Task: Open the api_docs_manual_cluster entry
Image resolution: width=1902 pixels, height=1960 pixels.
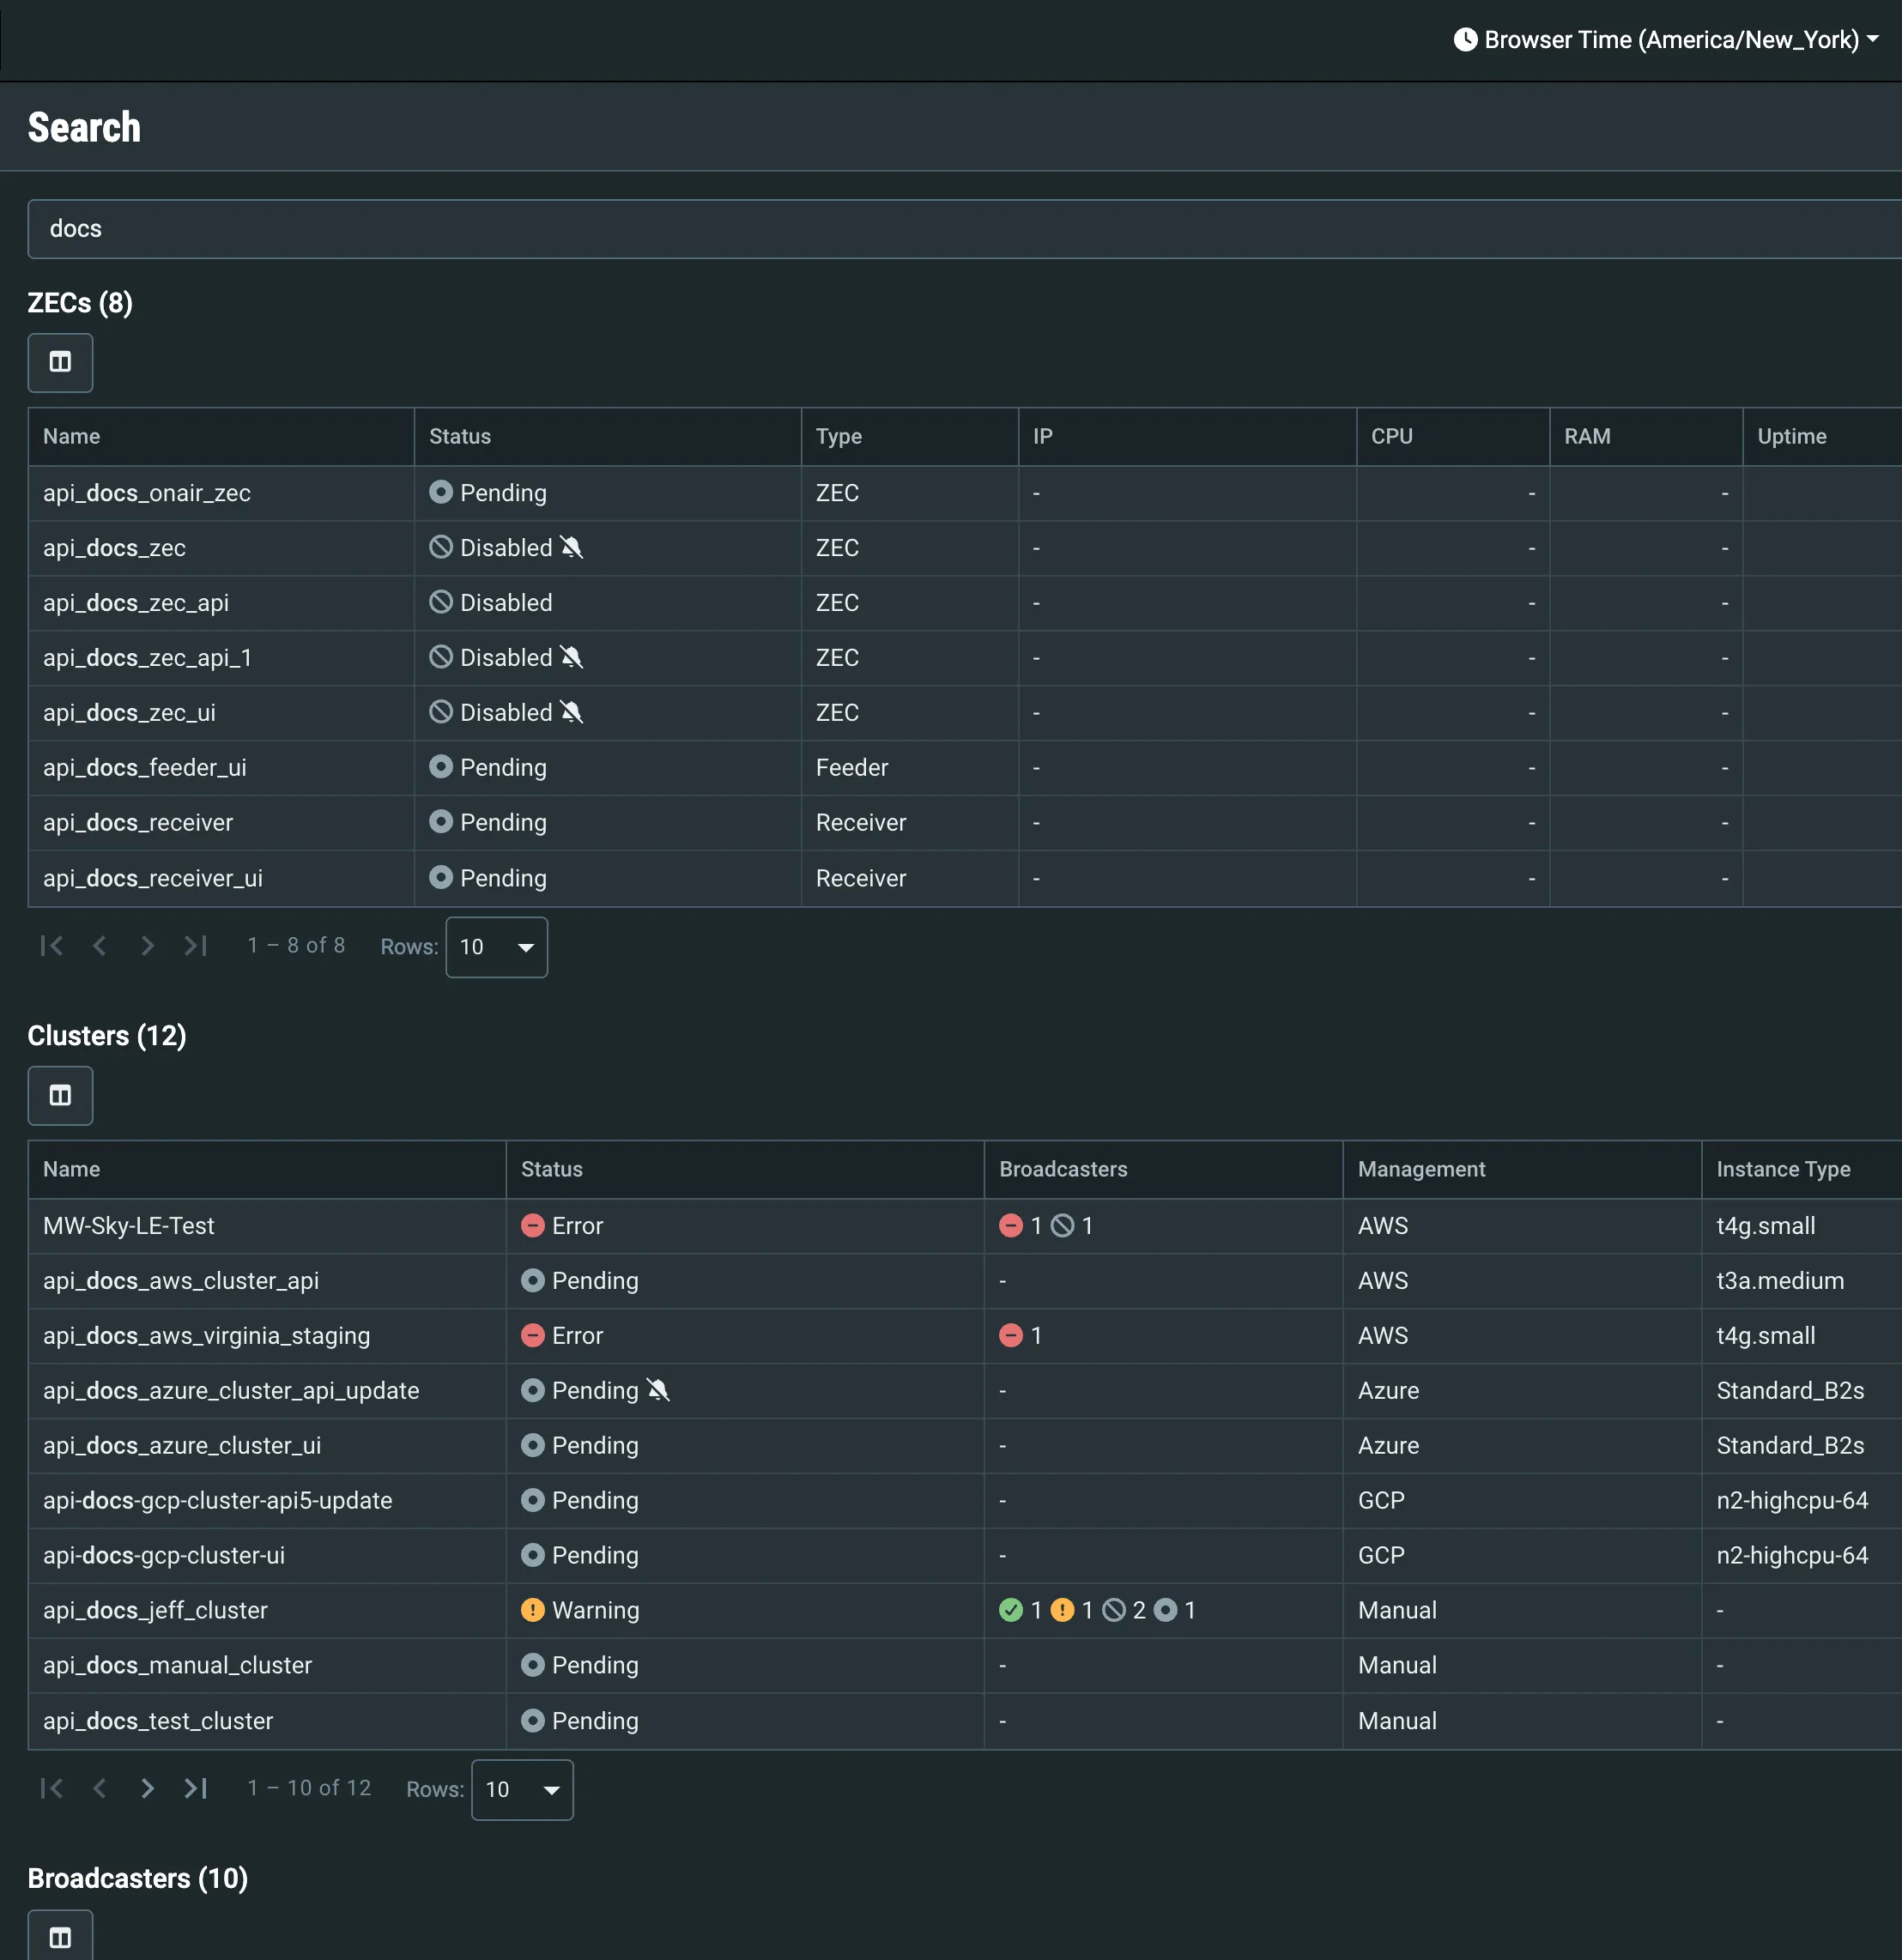Action: pyautogui.click(x=178, y=1665)
